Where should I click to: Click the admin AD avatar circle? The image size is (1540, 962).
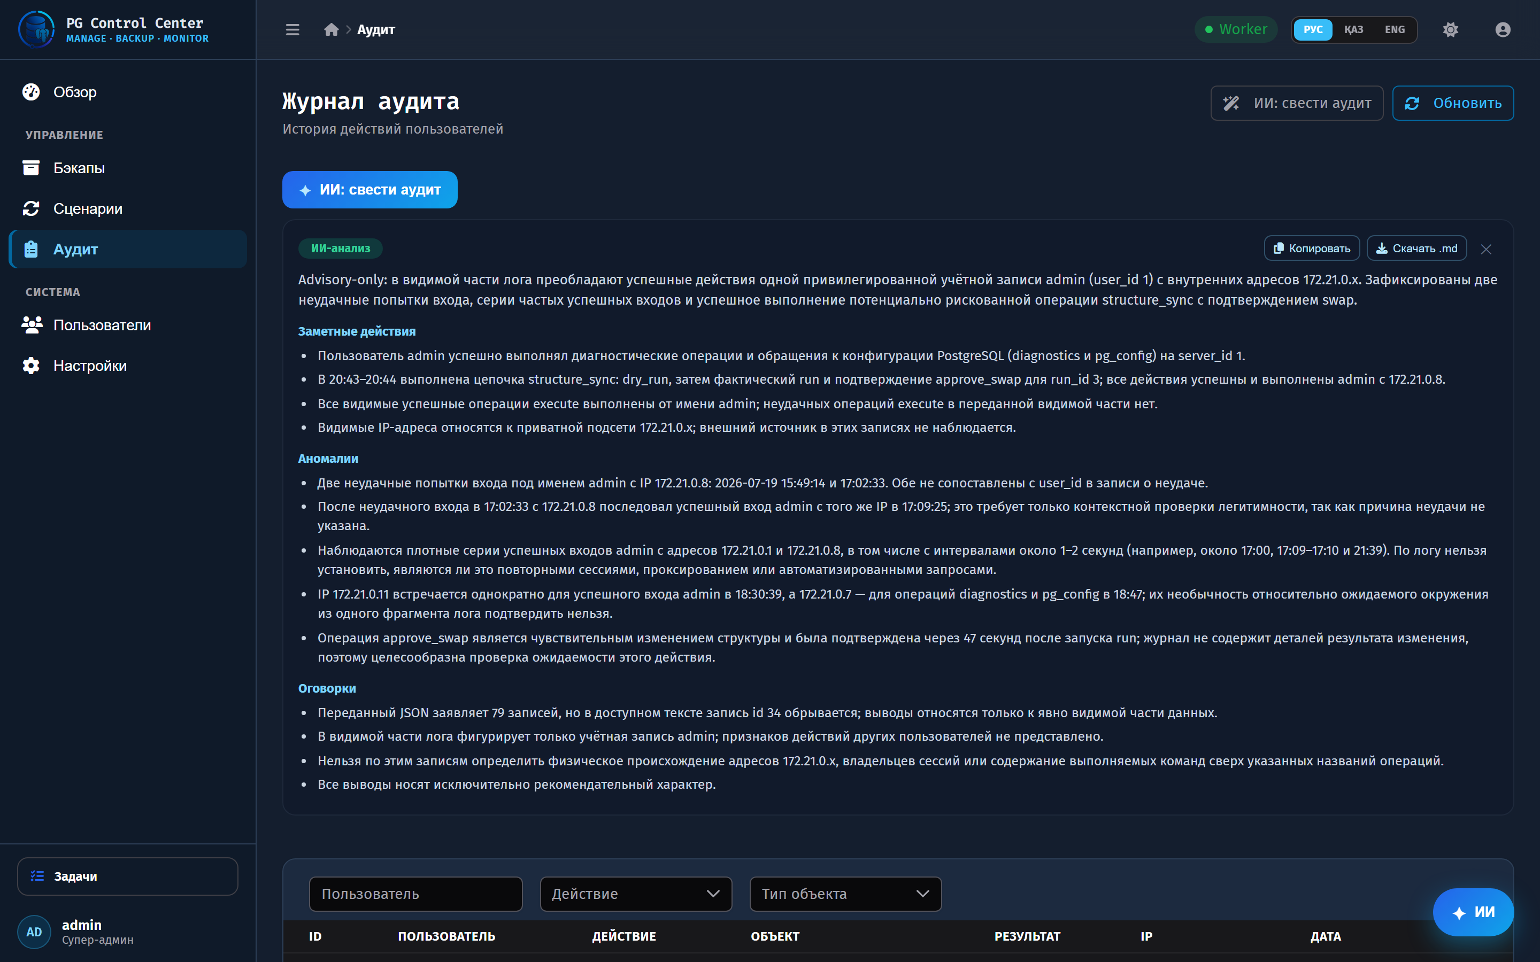tap(34, 932)
